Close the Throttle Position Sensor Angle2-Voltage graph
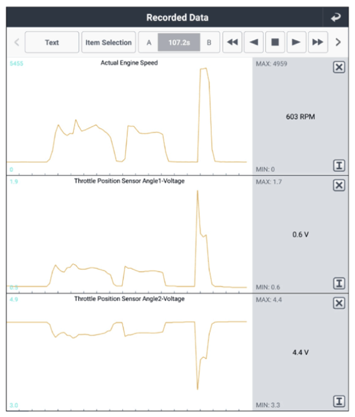Image resolution: width=355 pixels, height=417 pixels. 339,303
